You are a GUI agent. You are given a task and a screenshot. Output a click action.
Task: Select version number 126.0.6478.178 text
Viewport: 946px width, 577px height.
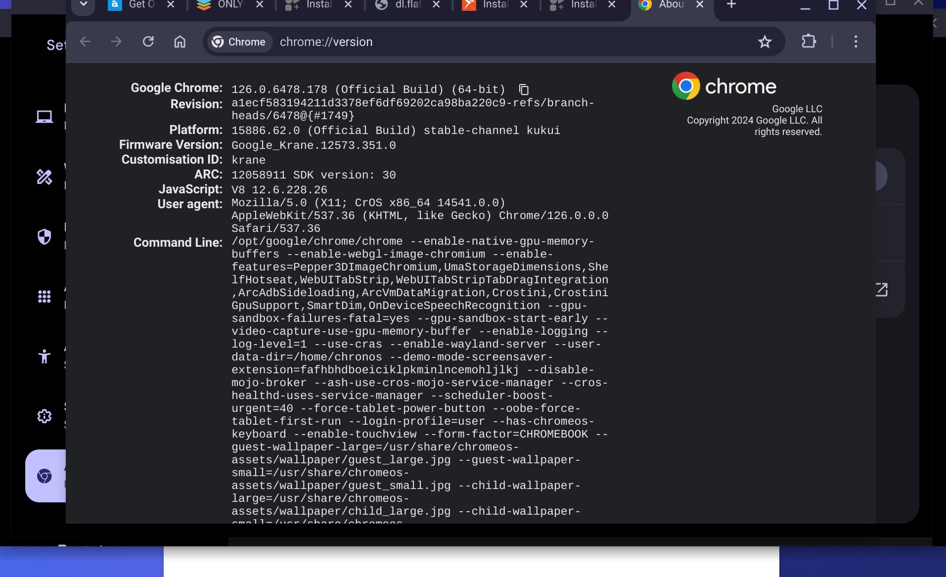(279, 89)
